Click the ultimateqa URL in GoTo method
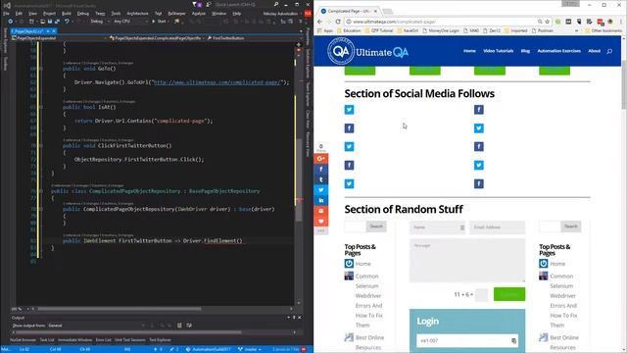The height and width of the screenshot is (353, 627). pos(217,82)
